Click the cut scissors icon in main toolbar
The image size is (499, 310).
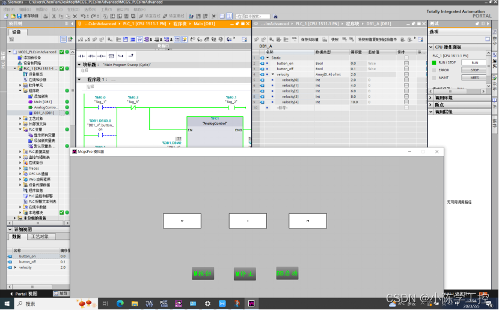coord(54,16)
